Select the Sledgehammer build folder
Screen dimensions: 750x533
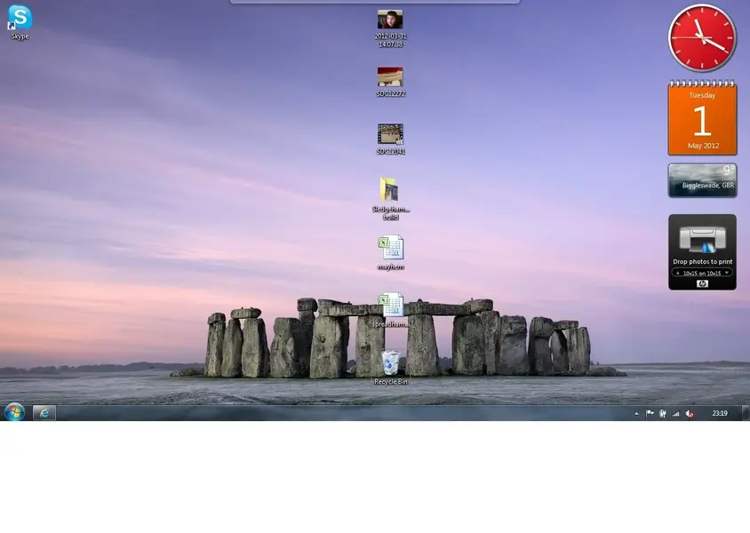point(389,190)
